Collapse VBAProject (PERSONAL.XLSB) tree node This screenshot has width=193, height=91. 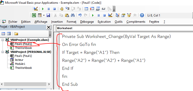click(2, 52)
